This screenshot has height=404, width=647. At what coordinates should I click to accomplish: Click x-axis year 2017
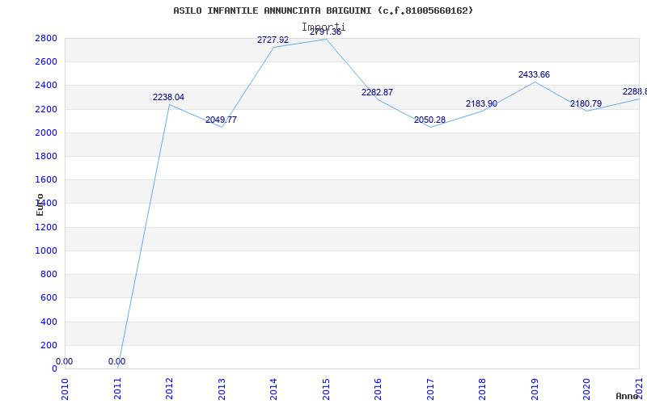tap(430, 389)
